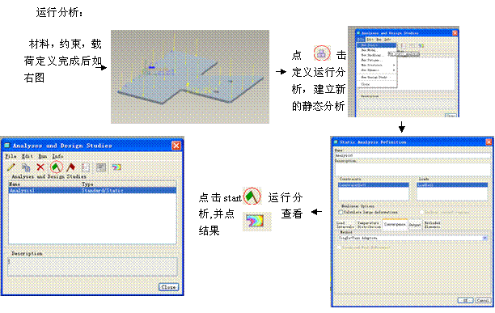Image resolution: width=495 pixels, height=313 pixels.
Task: Click the pencil edit icon in large Analyses window
Action: [11, 167]
